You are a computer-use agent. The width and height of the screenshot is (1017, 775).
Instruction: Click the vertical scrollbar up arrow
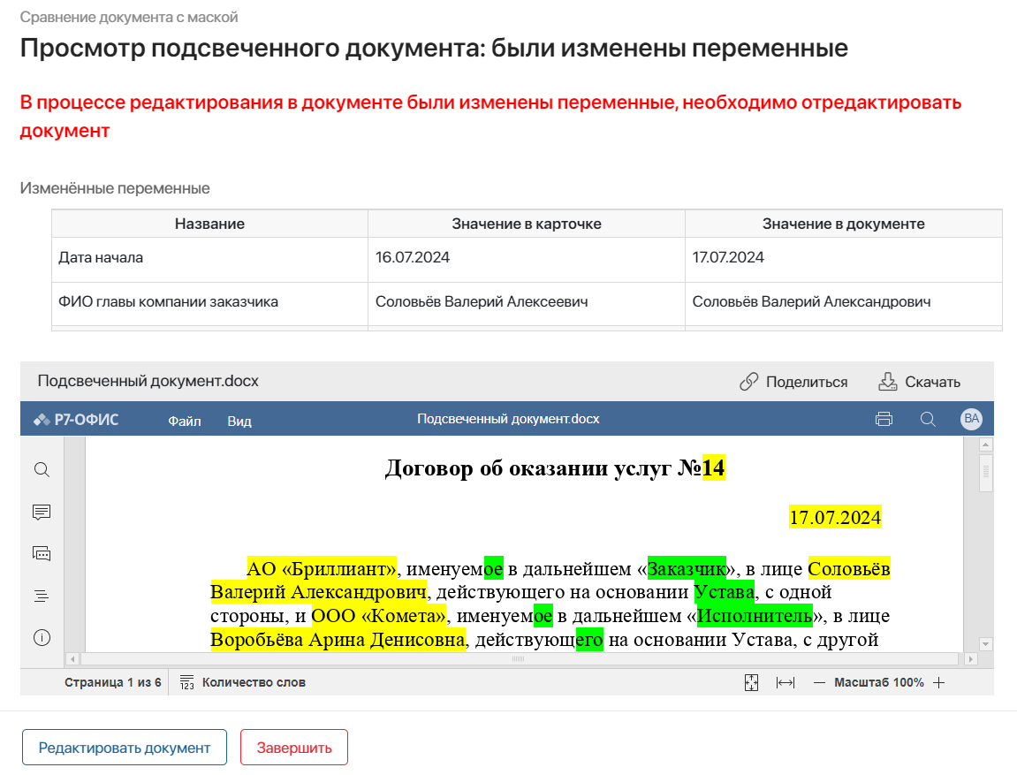point(985,444)
